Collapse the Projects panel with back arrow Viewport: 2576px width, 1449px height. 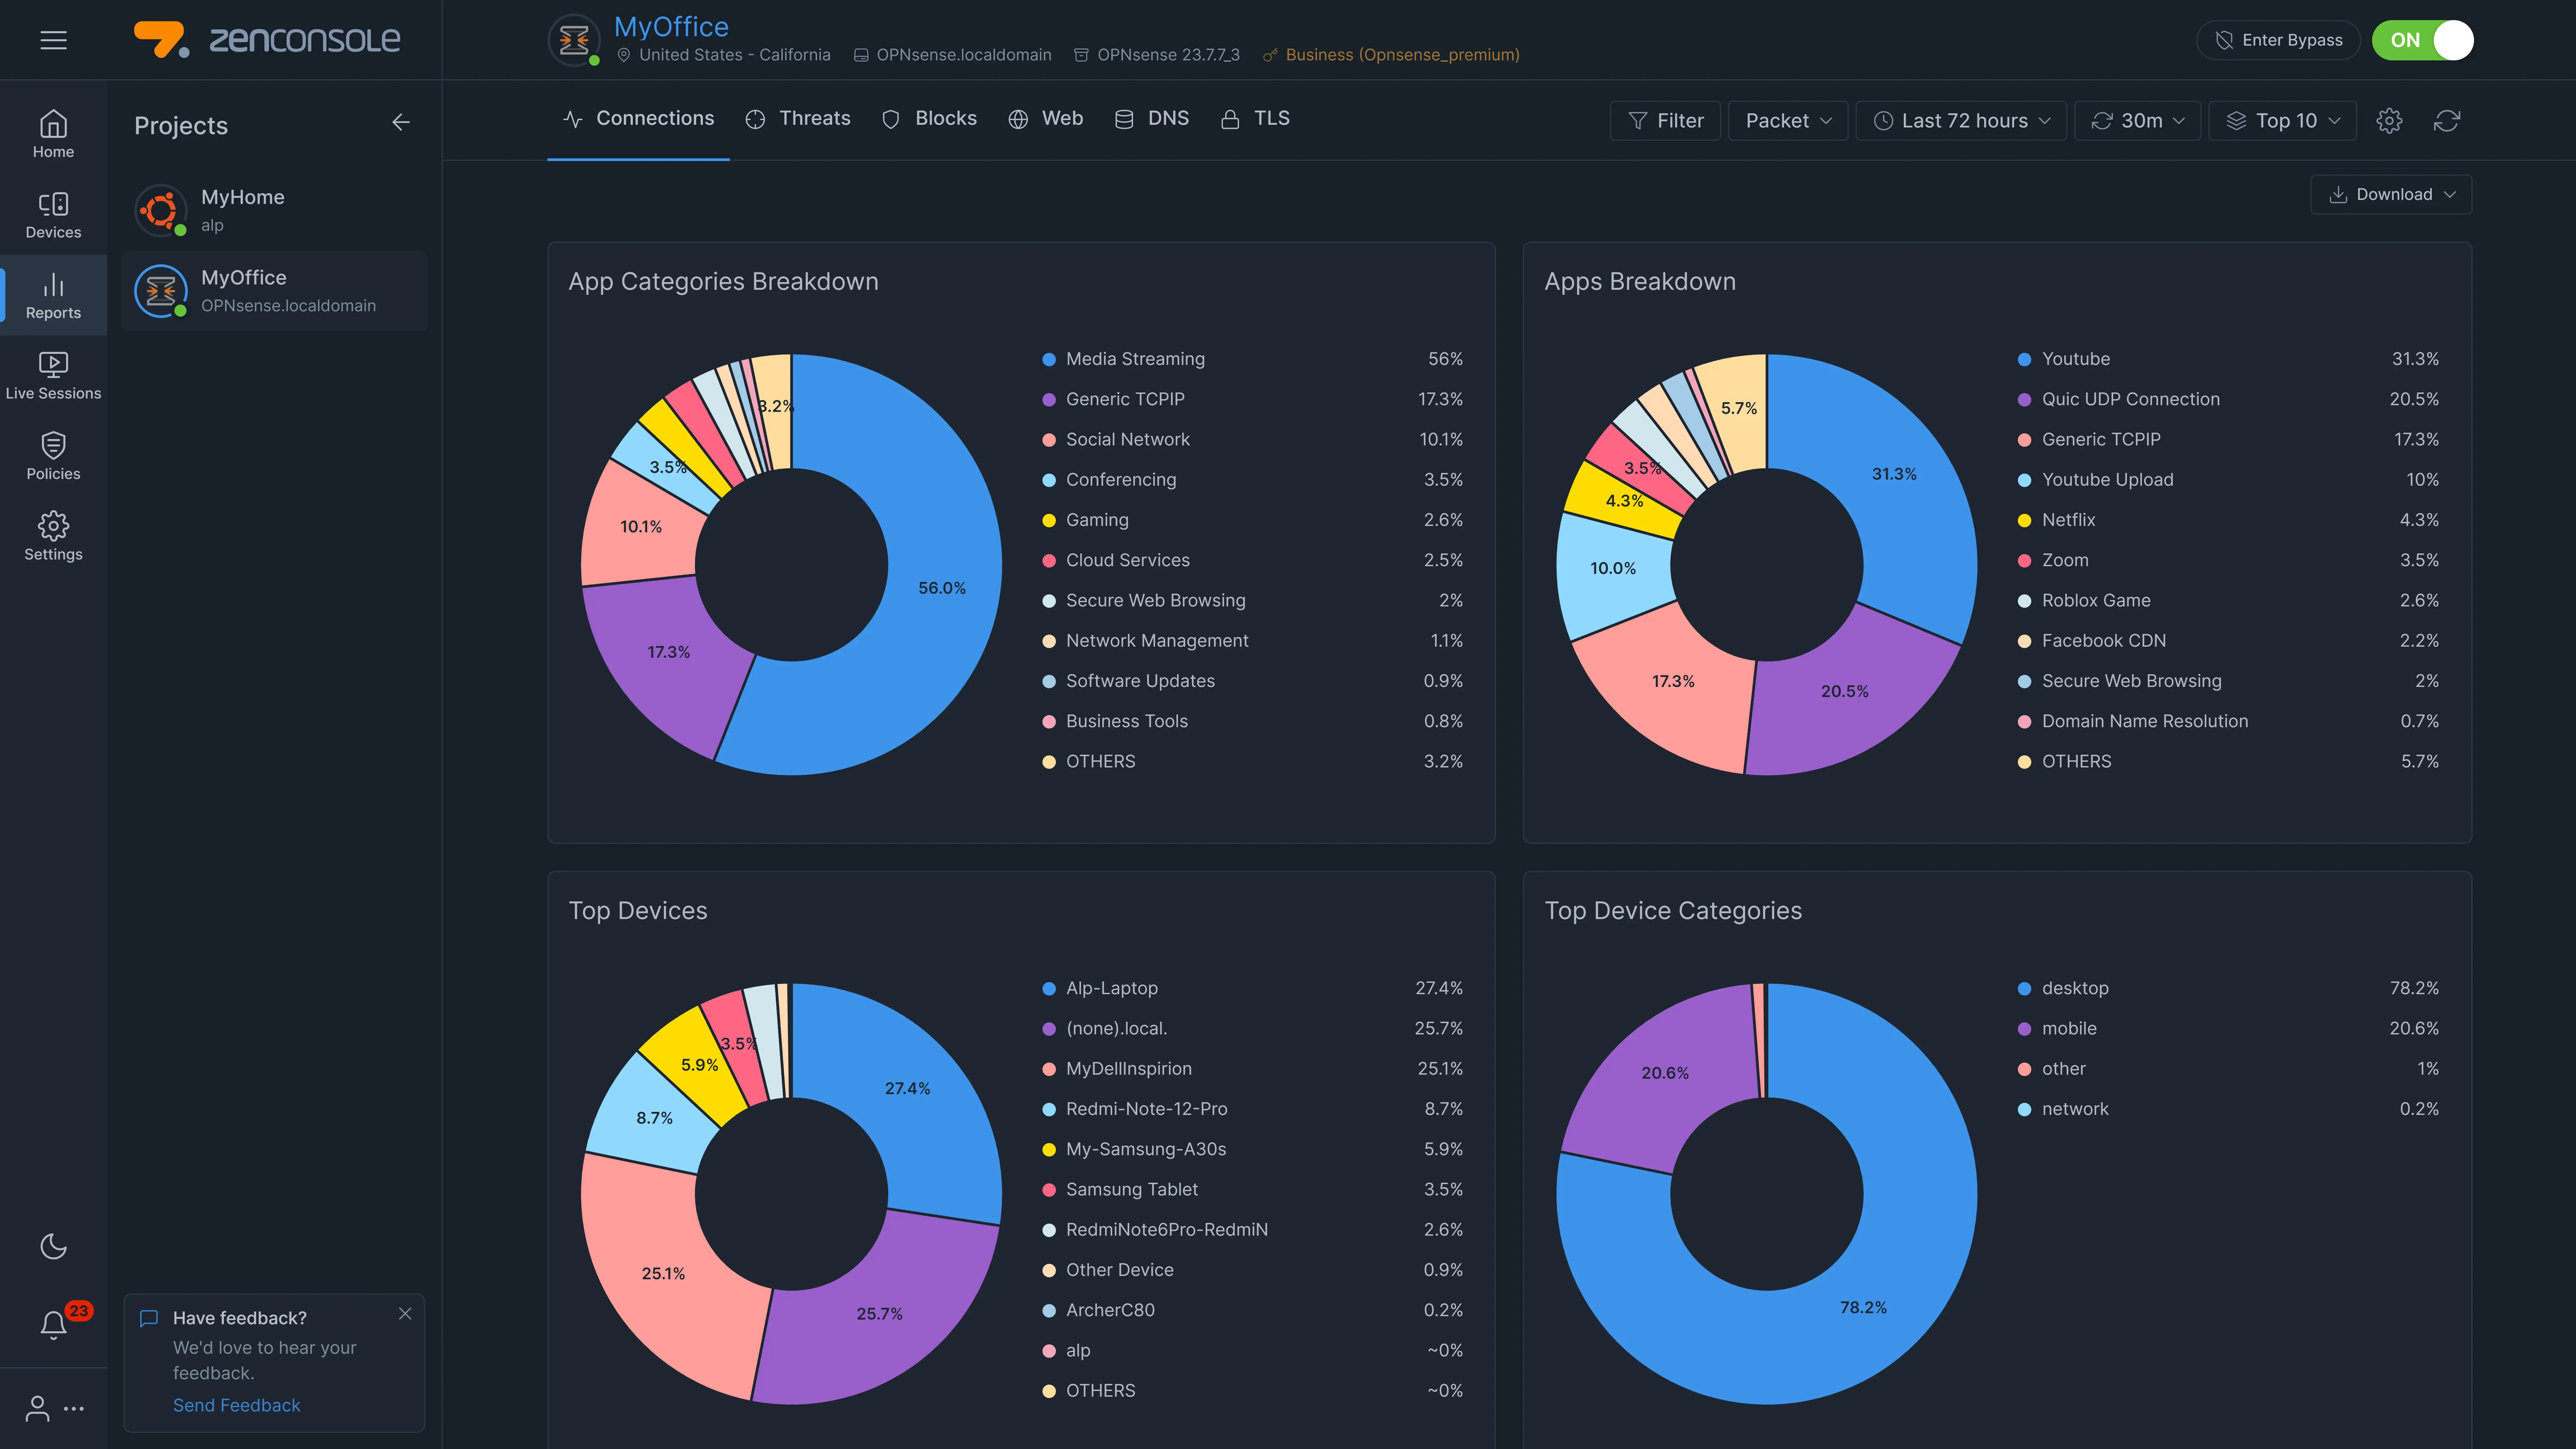click(x=401, y=122)
